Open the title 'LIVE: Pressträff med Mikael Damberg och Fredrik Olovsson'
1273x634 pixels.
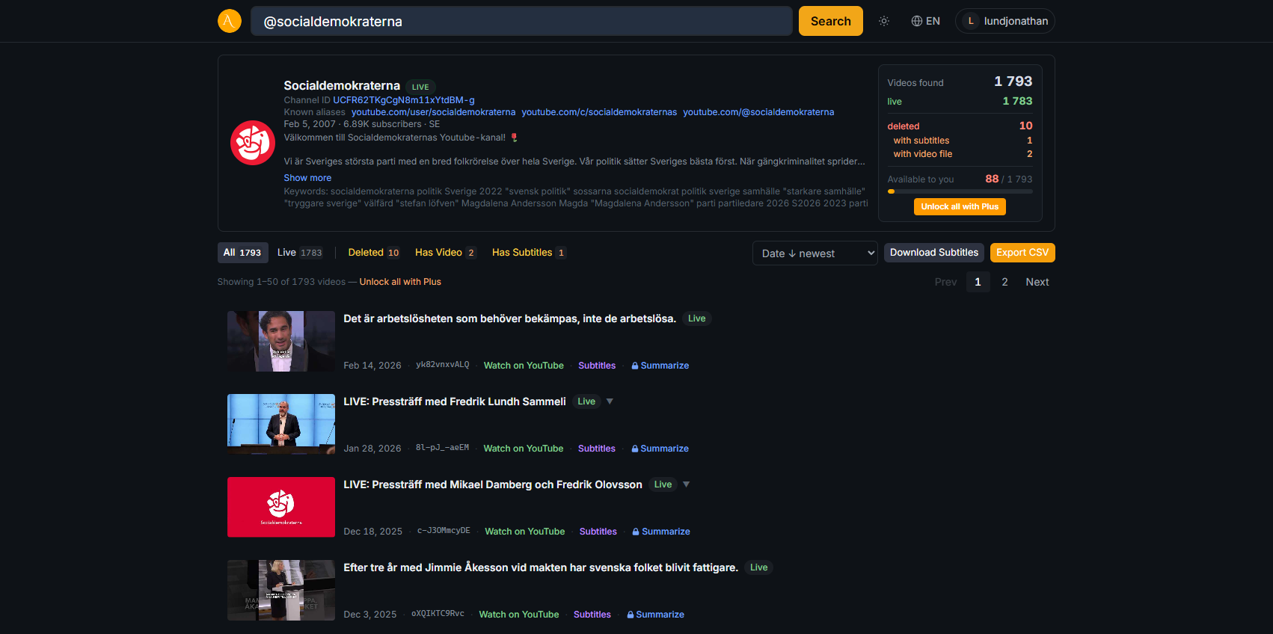493,484
